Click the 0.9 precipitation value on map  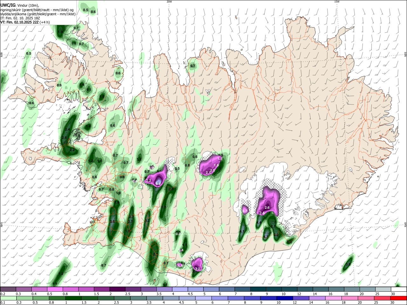pyautogui.click(x=122, y=177)
